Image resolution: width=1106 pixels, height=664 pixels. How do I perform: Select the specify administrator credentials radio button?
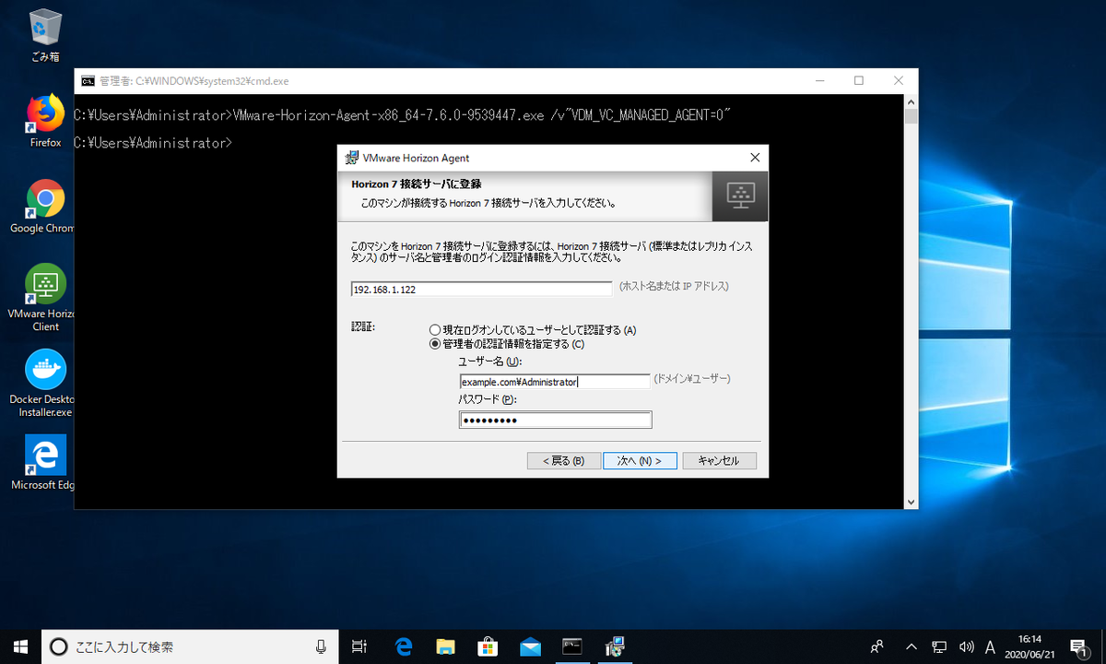(432, 344)
